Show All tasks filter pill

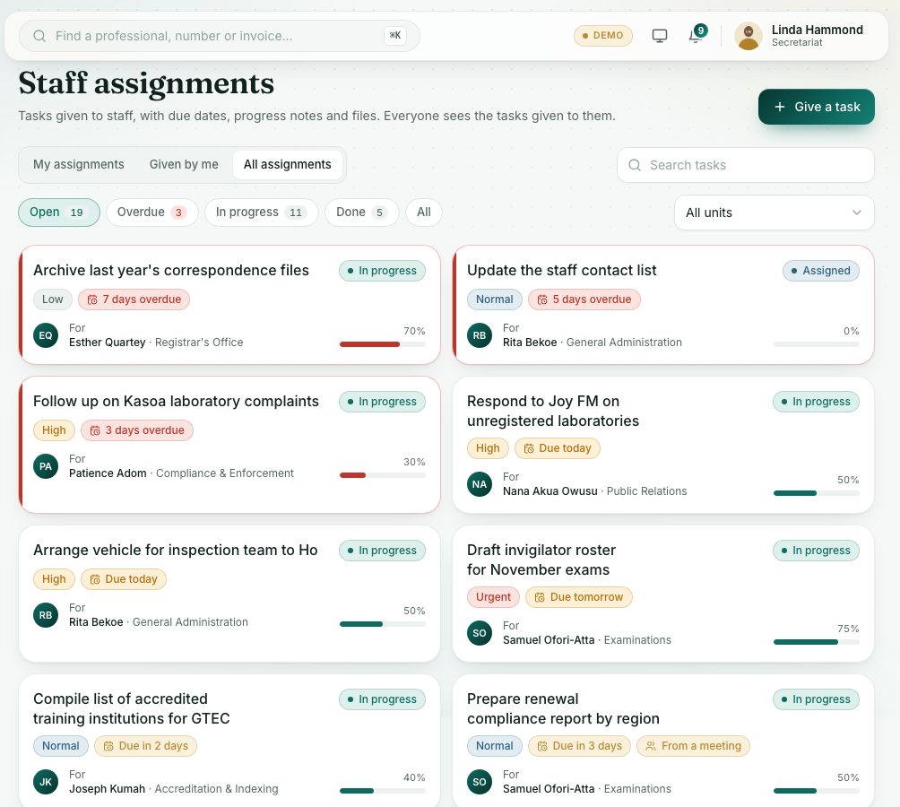424,213
